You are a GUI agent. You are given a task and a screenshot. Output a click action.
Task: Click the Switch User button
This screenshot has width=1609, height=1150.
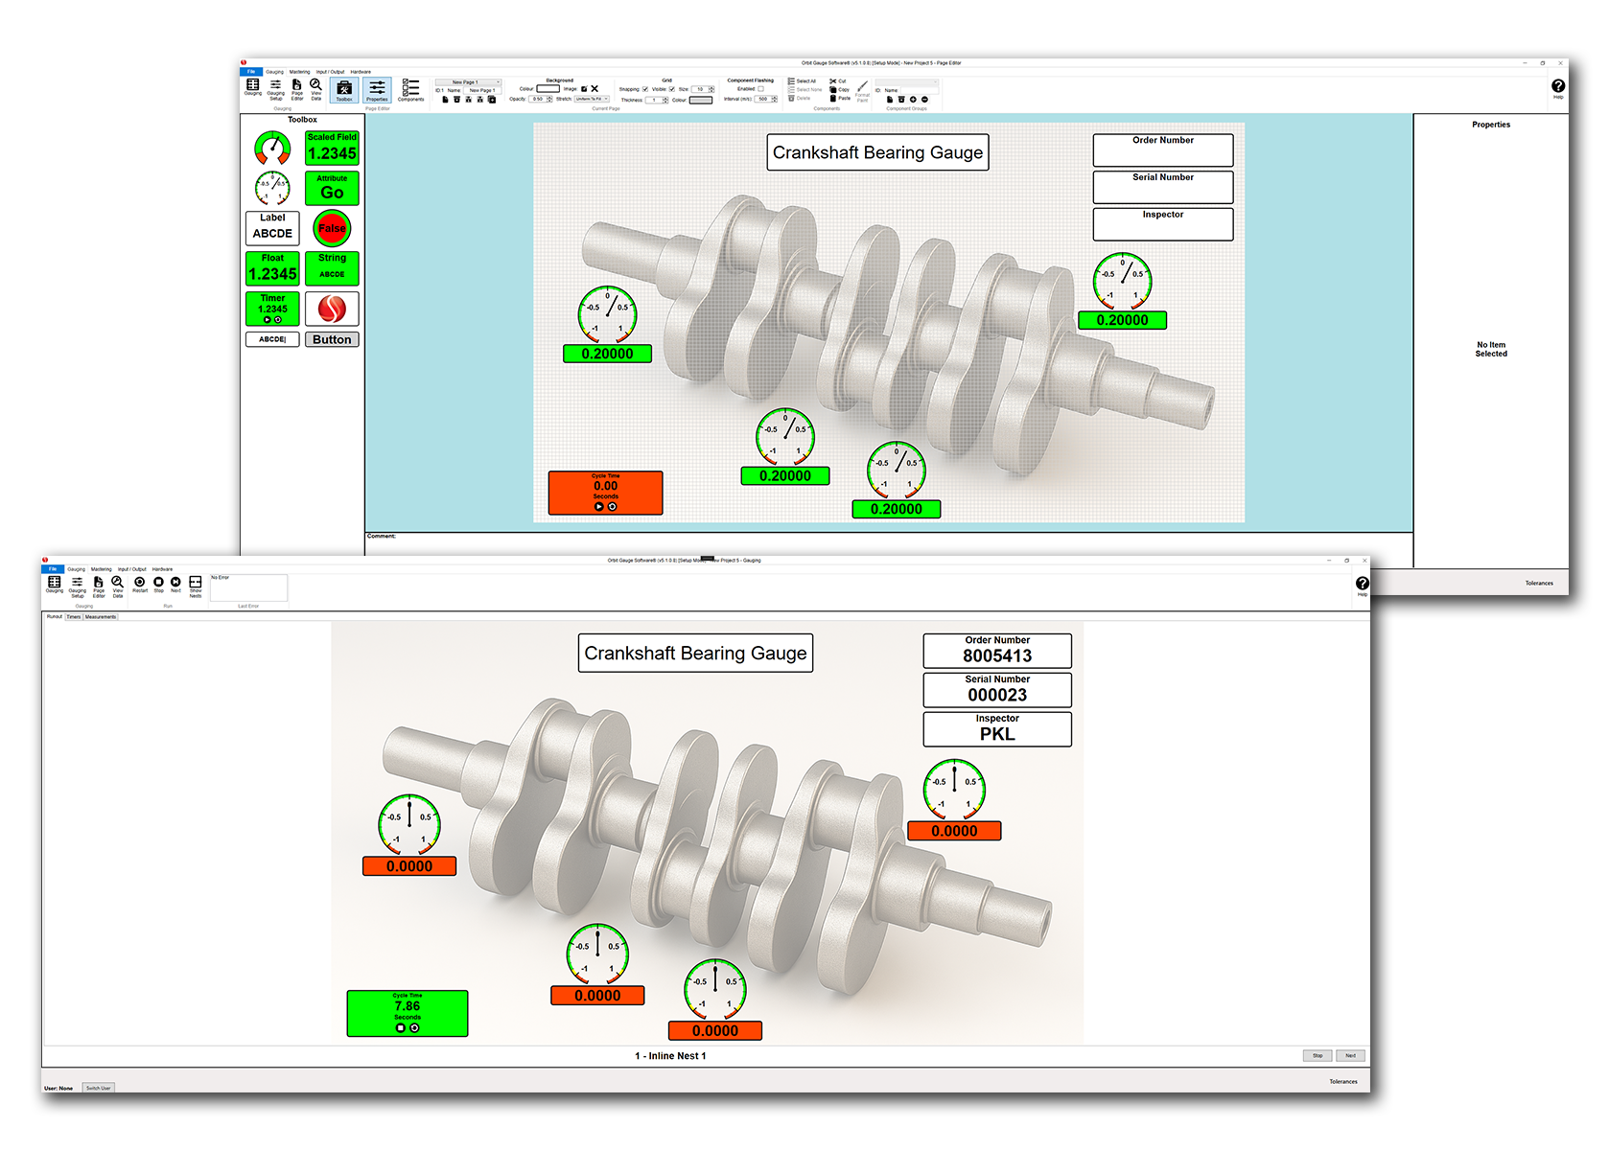pyautogui.click(x=99, y=1088)
